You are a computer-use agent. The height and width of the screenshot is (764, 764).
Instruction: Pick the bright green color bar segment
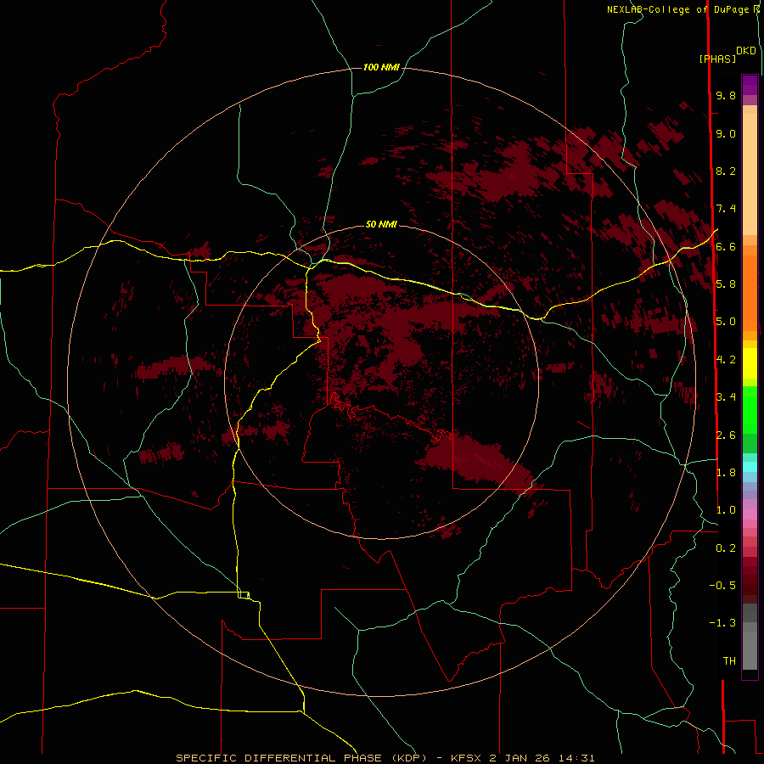750,410
